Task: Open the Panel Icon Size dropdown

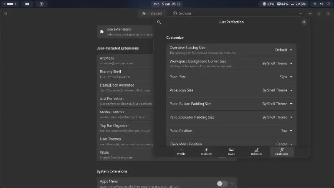Action: 277,90
